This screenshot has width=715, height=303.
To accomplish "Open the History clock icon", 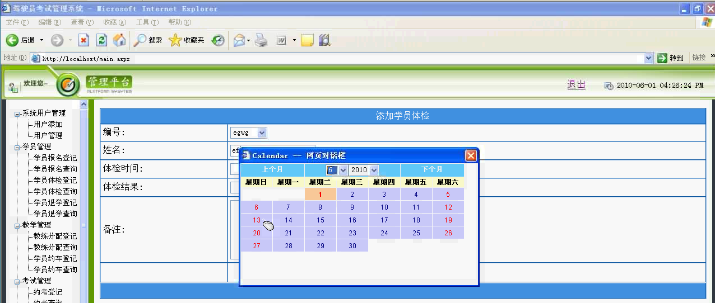I will (218, 40).
